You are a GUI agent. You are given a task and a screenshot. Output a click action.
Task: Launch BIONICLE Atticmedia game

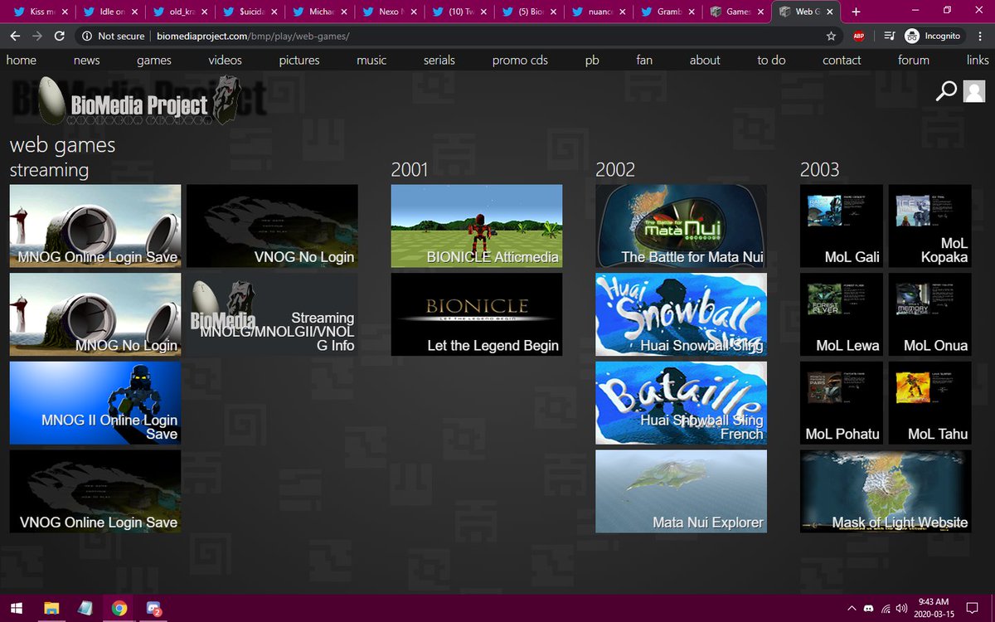tap(477, 226)
